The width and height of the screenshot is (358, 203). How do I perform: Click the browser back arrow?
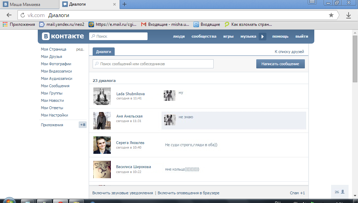(9, 15)
